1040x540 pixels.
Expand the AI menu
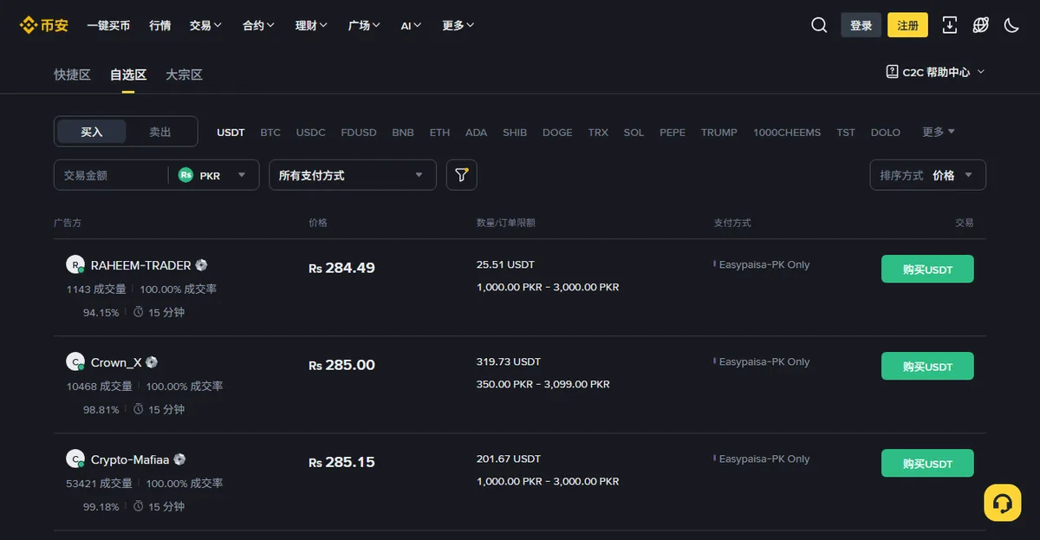point(411,26)
